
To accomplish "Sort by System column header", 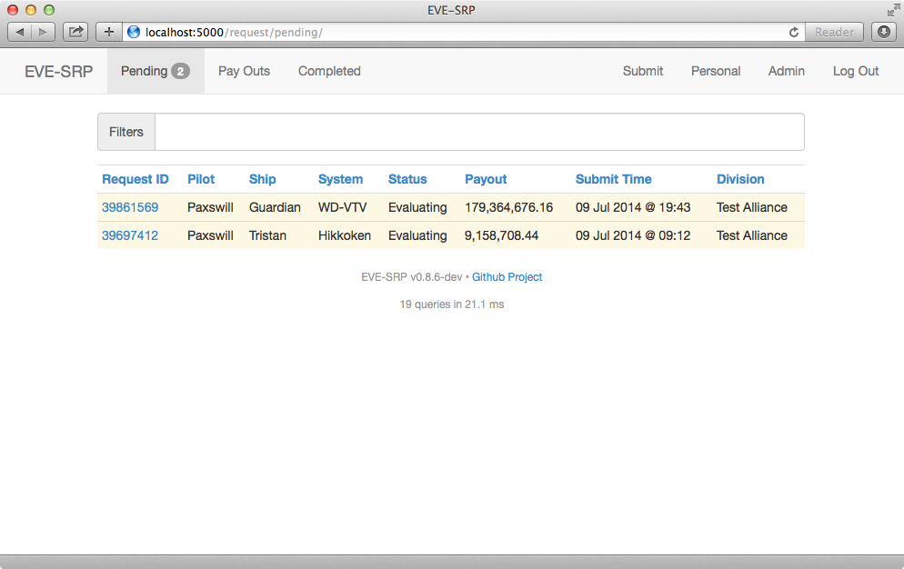I will [x=341, y=179].
